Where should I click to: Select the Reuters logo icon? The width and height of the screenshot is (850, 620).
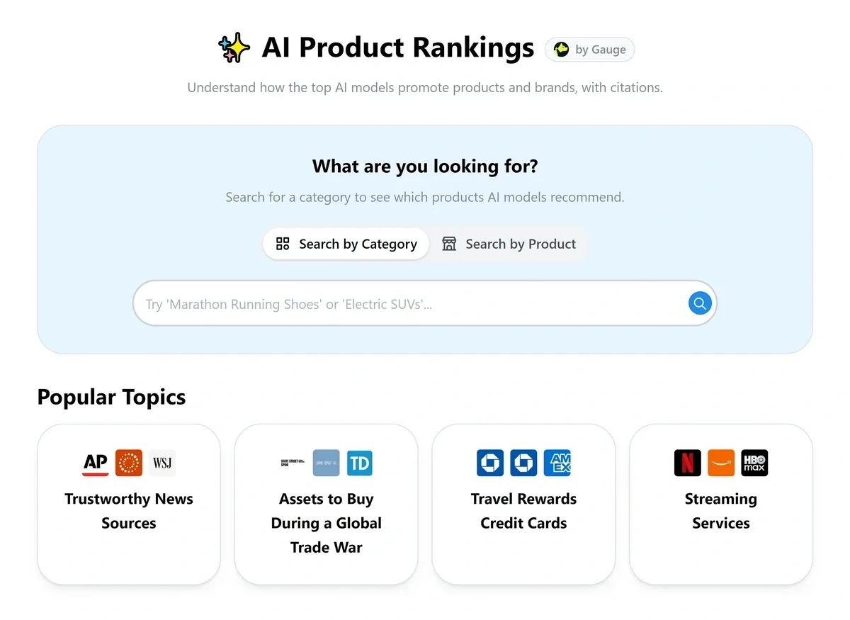(x=128, y=463)
